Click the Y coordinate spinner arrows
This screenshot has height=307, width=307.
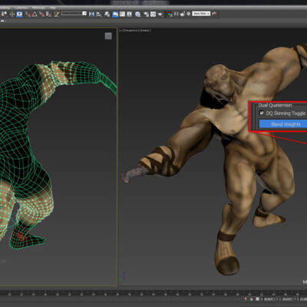[295, 299]
